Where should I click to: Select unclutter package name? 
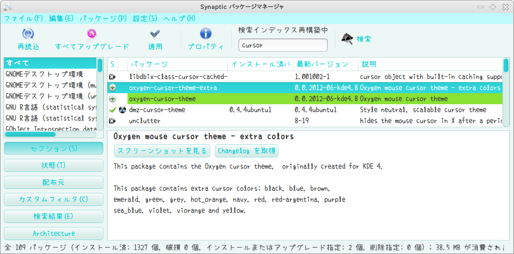point(145,121)
